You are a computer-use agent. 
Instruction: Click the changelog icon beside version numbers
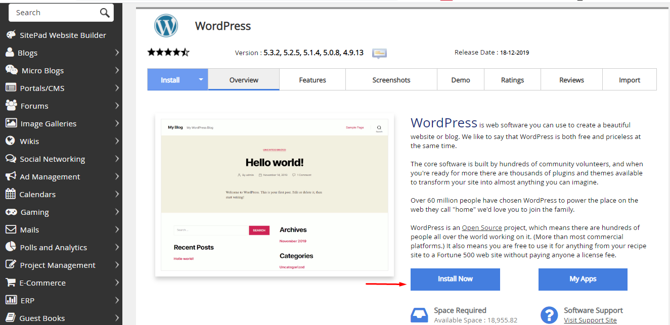tap(379, 53)
